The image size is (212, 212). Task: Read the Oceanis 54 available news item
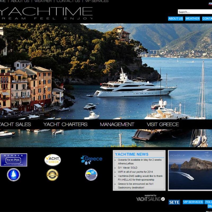coord(140,162)
